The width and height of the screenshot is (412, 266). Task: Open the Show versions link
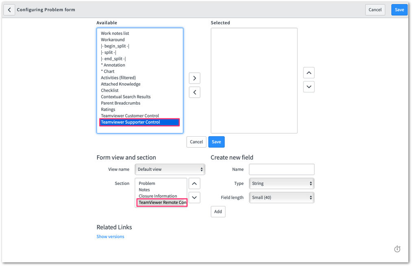(110, 236)
